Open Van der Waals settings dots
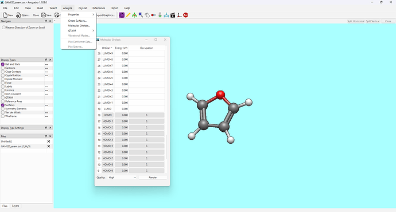The image size is (396, 212). [46, 112]
